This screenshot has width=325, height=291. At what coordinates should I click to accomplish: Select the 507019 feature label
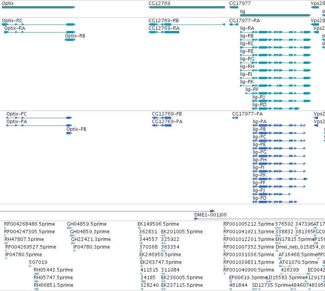coord(38,262)
